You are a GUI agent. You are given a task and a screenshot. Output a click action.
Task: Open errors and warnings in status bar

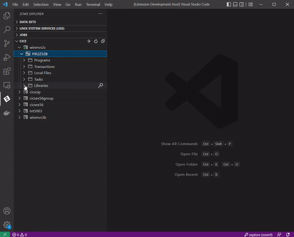pos(20,235)
